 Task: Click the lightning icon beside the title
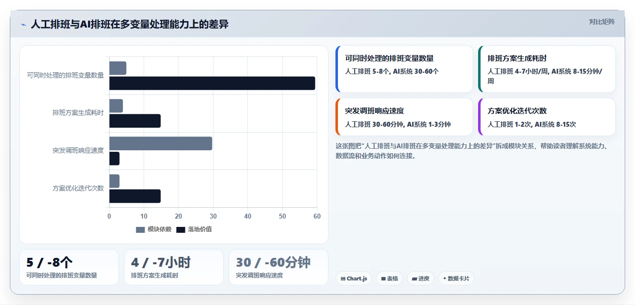[23, 25]
